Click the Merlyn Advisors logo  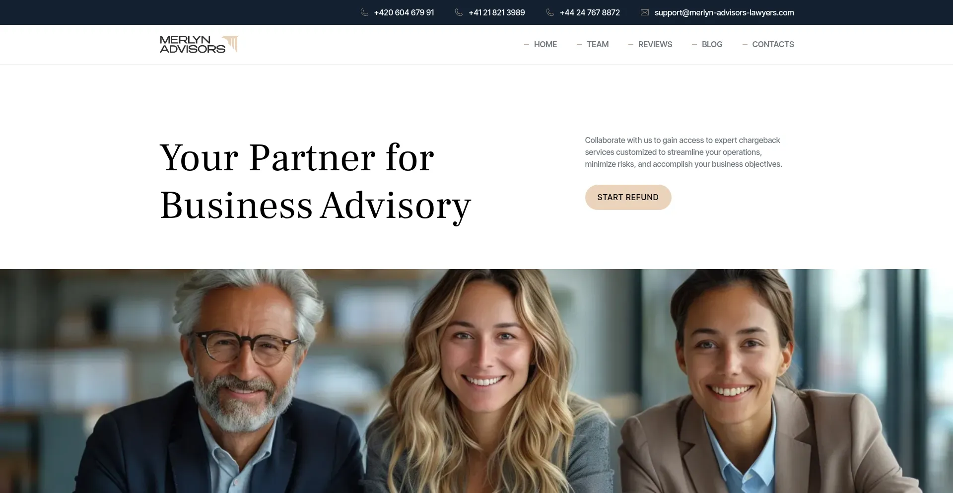coord(199,44)
